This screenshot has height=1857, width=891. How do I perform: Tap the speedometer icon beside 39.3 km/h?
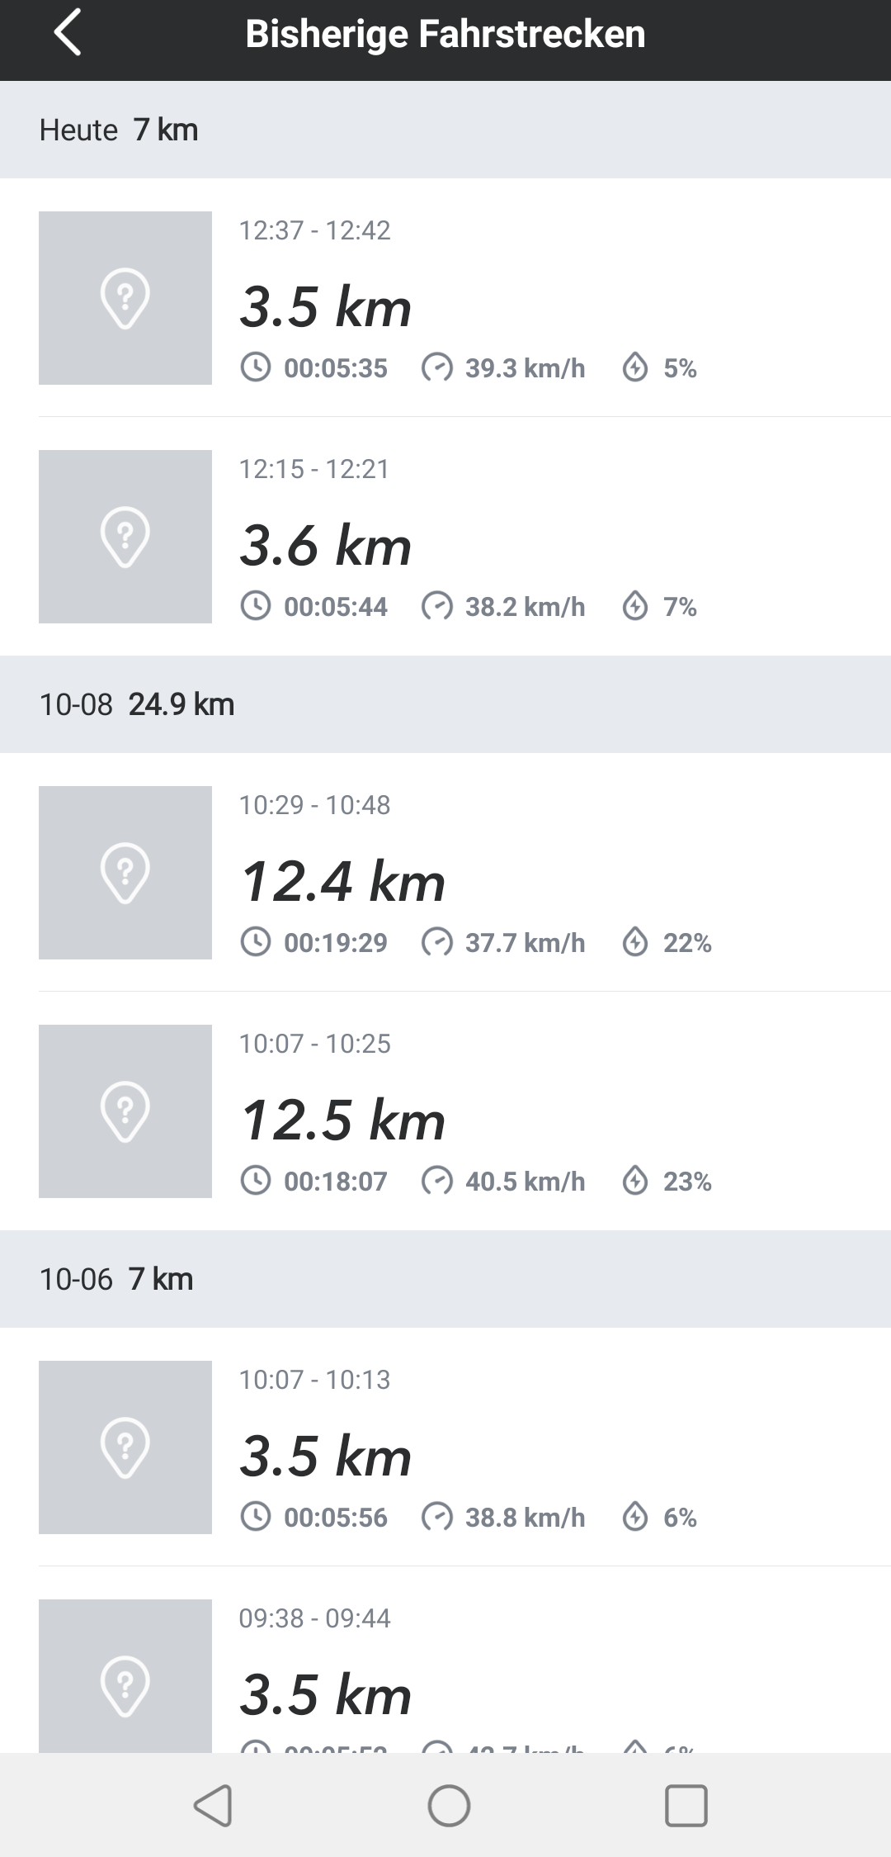(x=437, y=367)
